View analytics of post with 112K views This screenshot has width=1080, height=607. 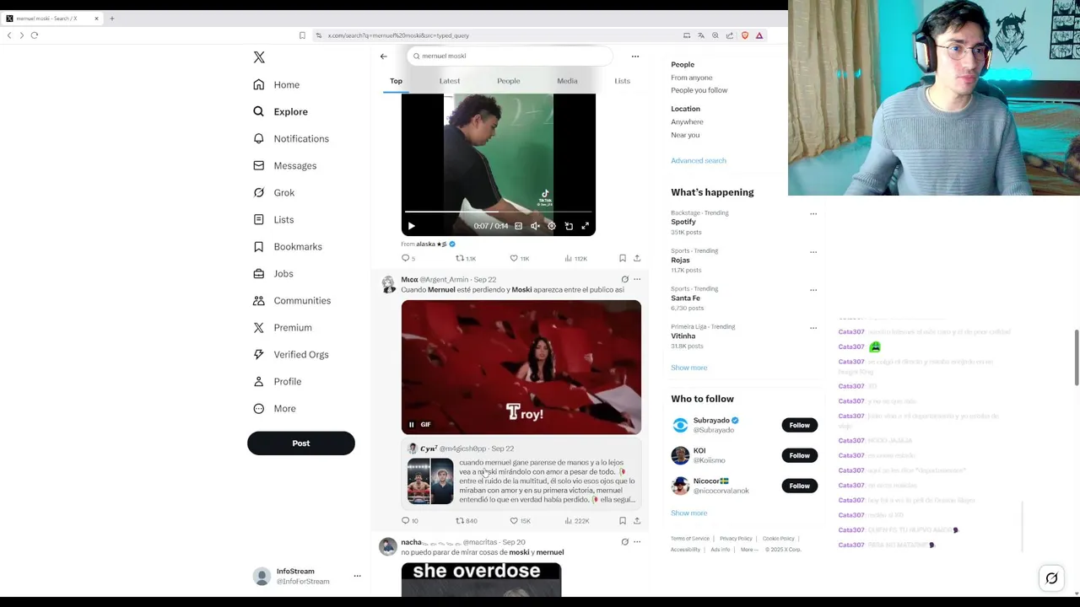click(x=575, y=258)
